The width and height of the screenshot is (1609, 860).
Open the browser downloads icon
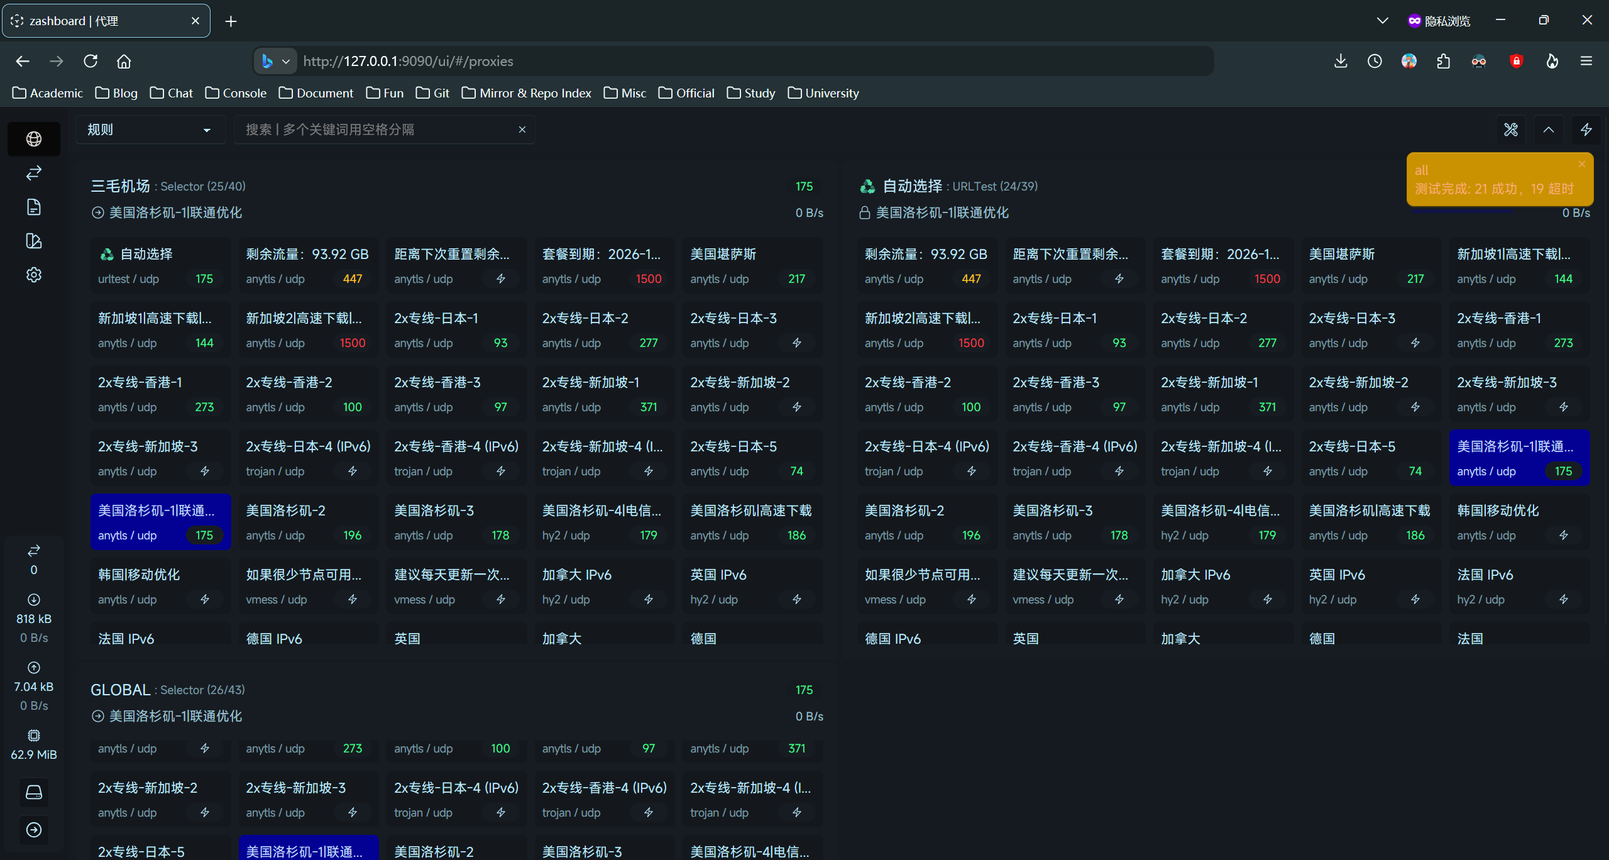click(1341, 61)
